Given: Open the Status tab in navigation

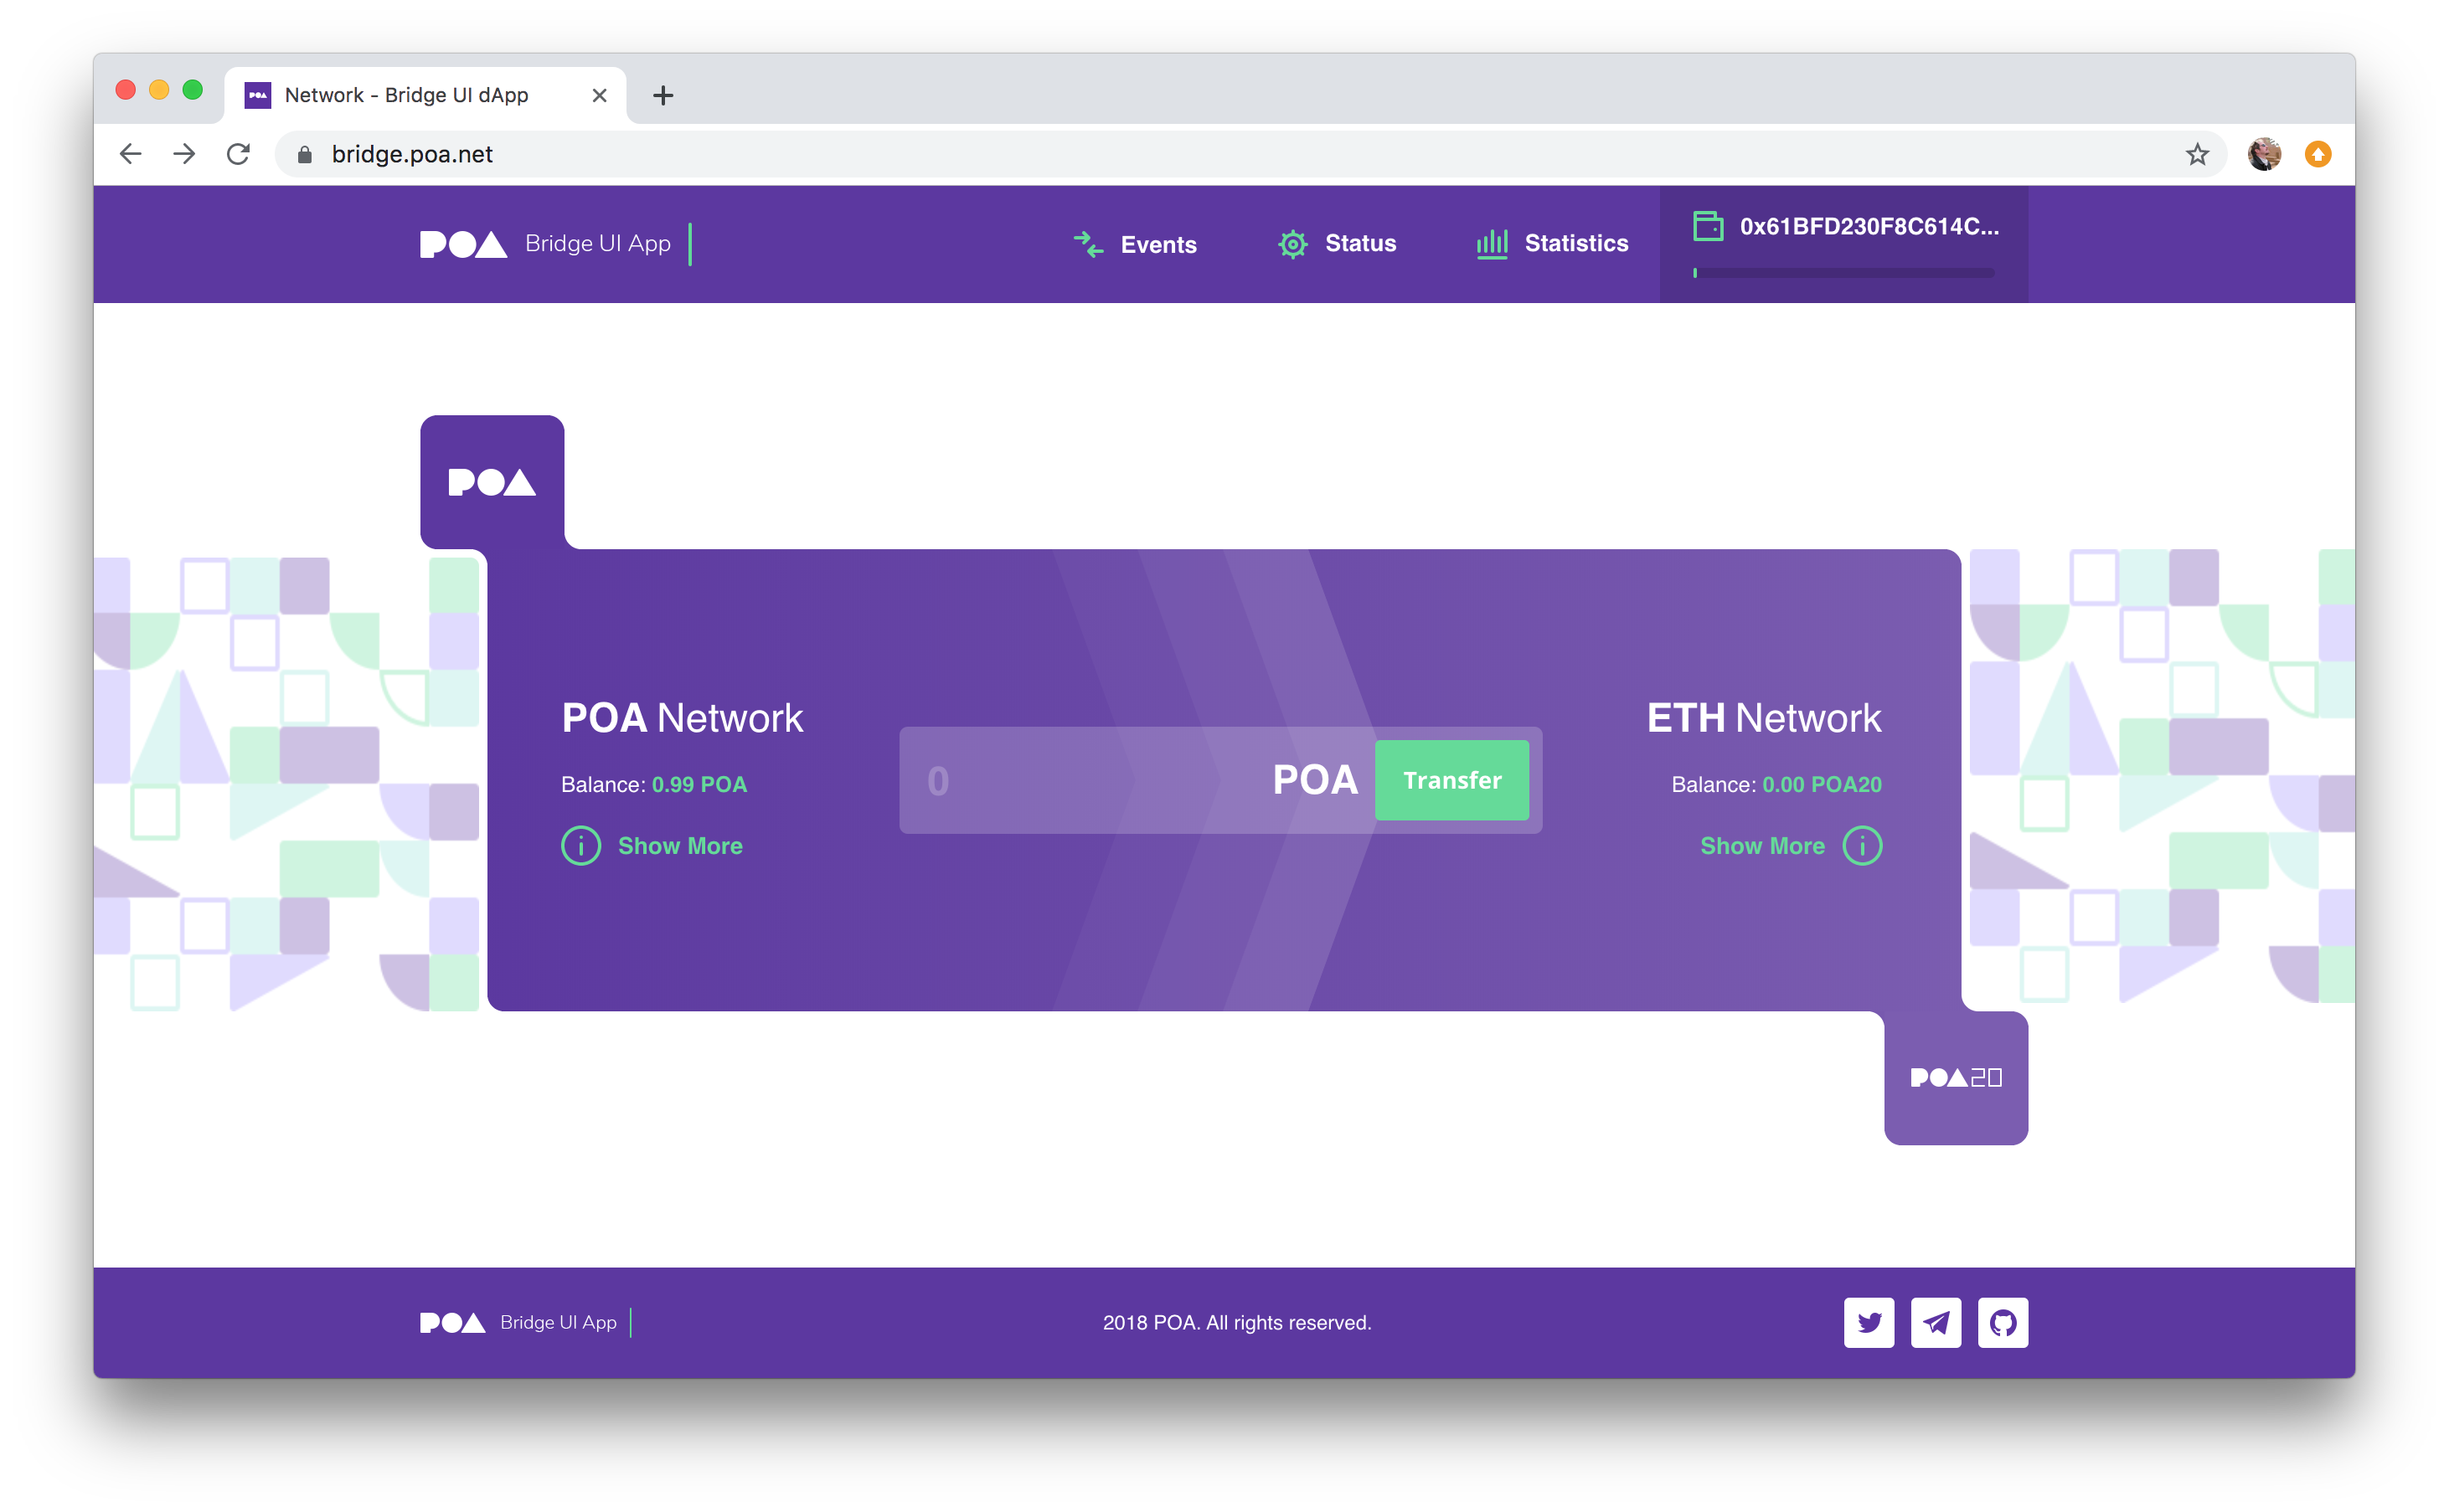Looking at the screenshot, I should [x=1361, y=243].
